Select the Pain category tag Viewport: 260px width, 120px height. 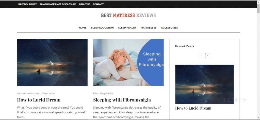coord(95,94)
